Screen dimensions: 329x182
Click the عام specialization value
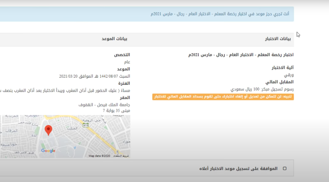[x=127, y=62]
